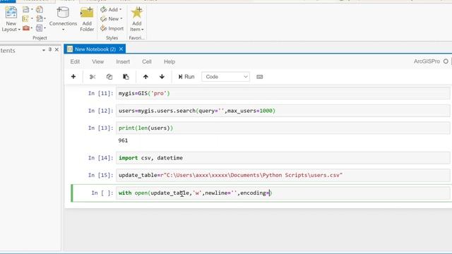Viewport: 452px width, 254px height.
Task: Click the Styles group label
Action: 112,37
